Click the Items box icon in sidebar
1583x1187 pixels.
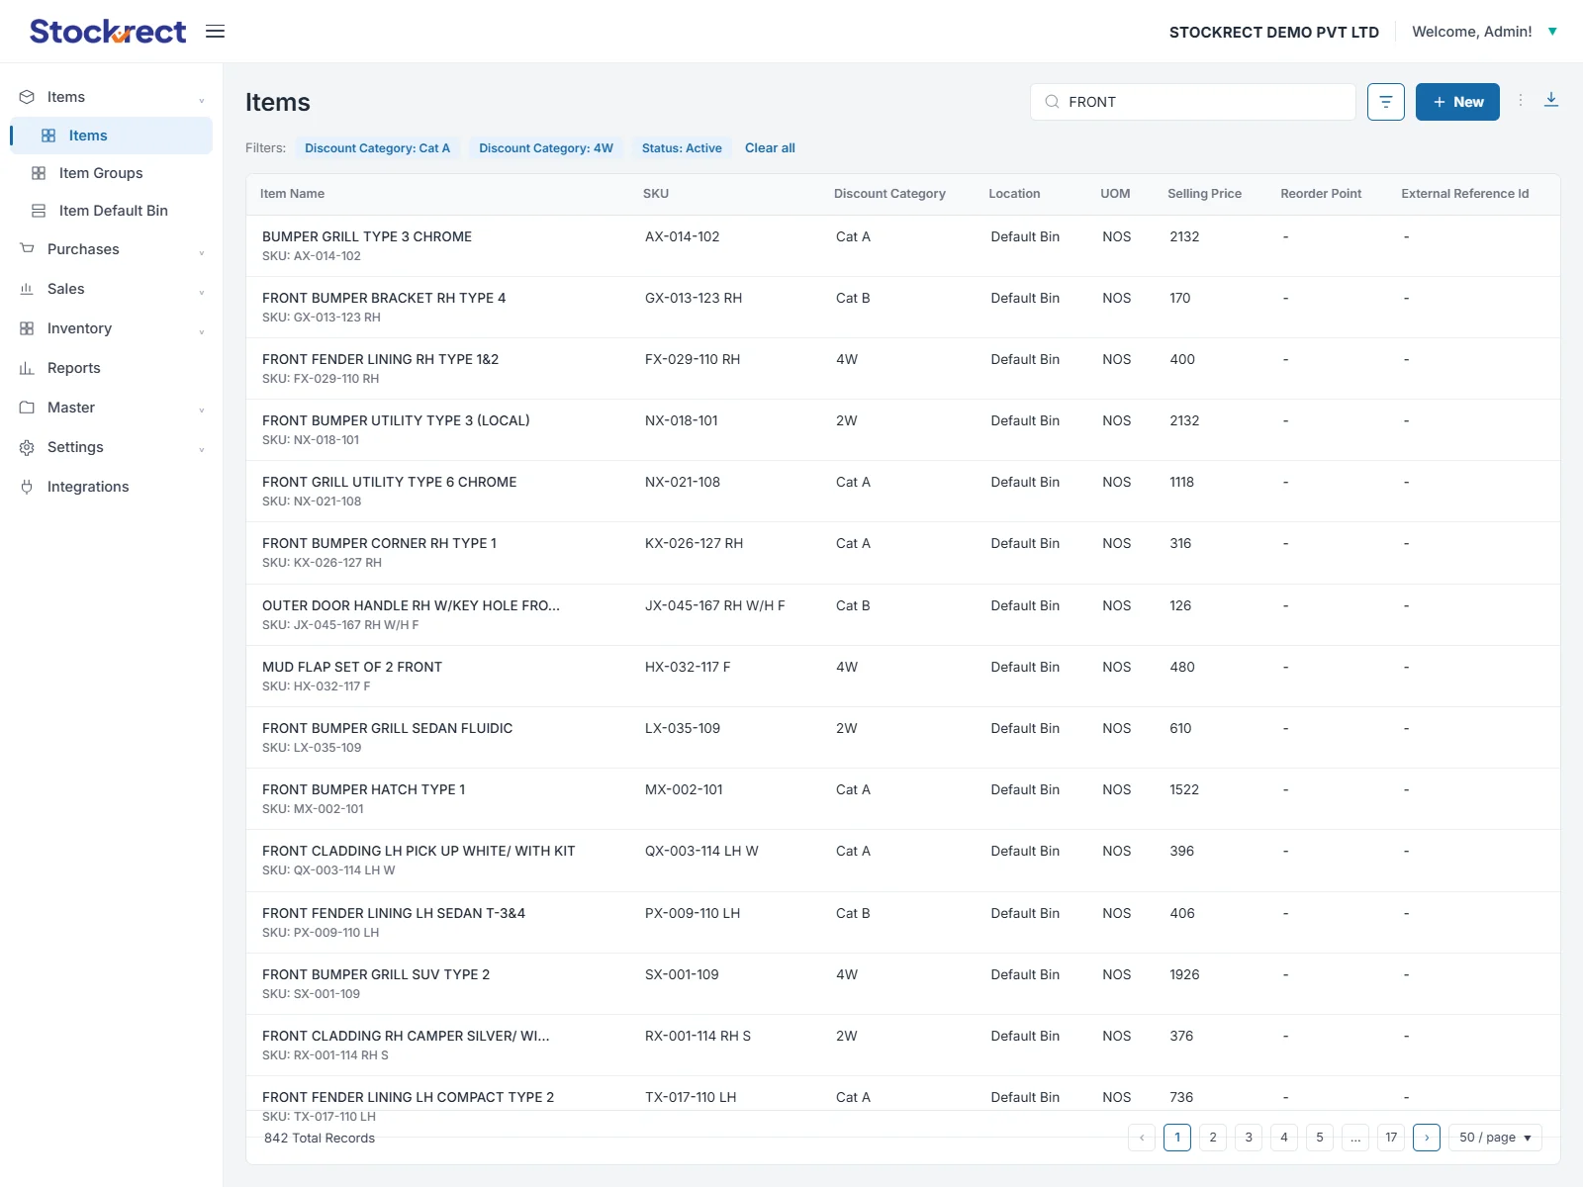point(27,97)
